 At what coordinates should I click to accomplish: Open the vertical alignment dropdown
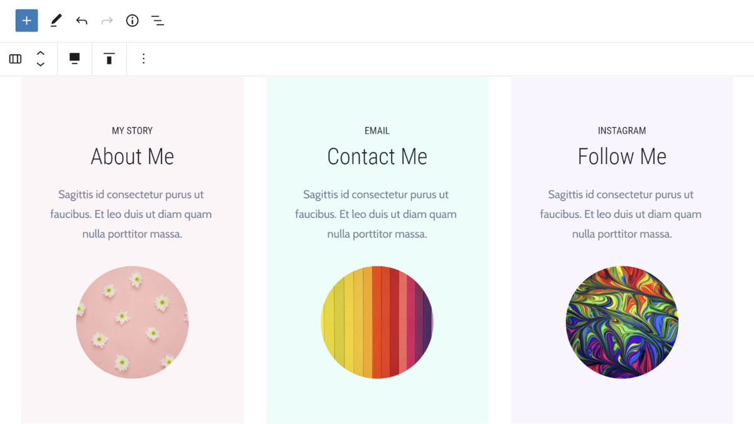pos(109,59)
